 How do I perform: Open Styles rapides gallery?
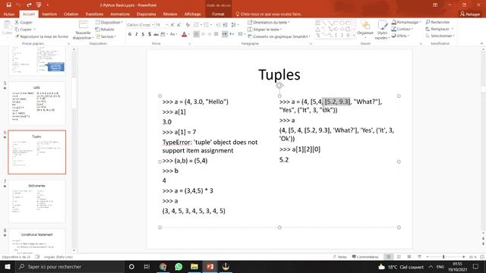(x=382, y=30)
